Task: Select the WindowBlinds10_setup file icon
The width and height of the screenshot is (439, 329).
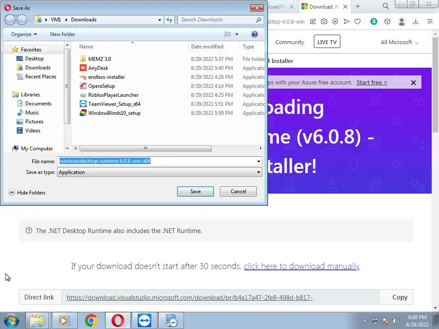Action: pos(83,113)
